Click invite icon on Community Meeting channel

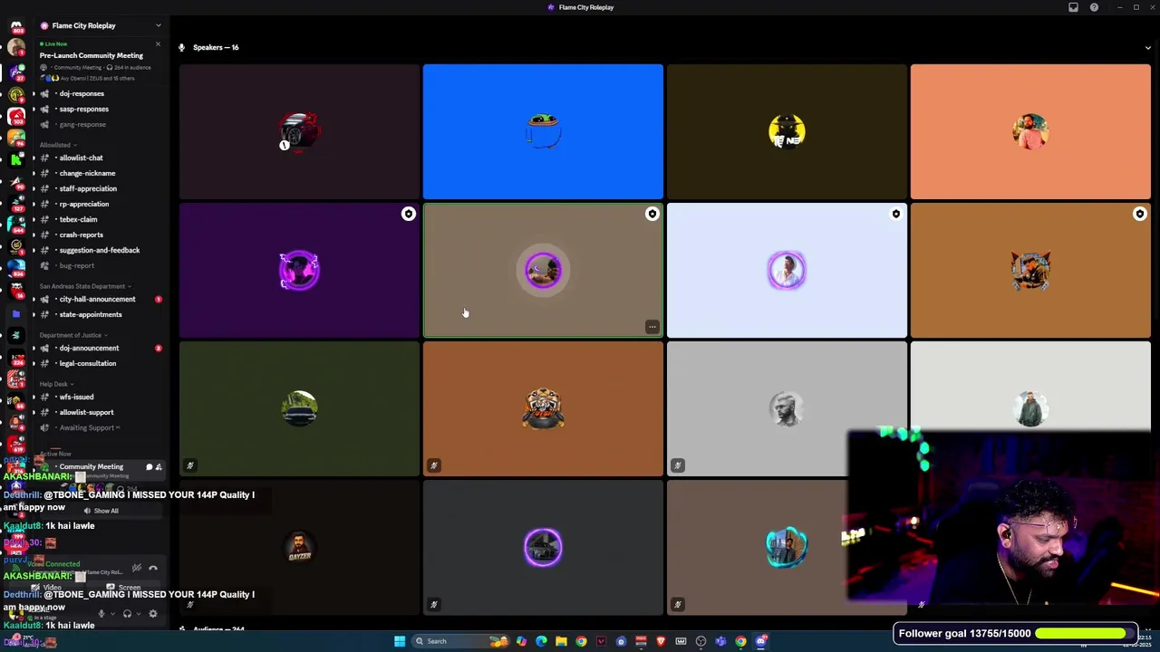coord(159,467)
